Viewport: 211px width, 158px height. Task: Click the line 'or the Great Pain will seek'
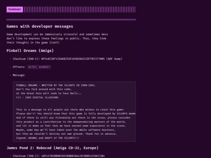tap(49, 93)
